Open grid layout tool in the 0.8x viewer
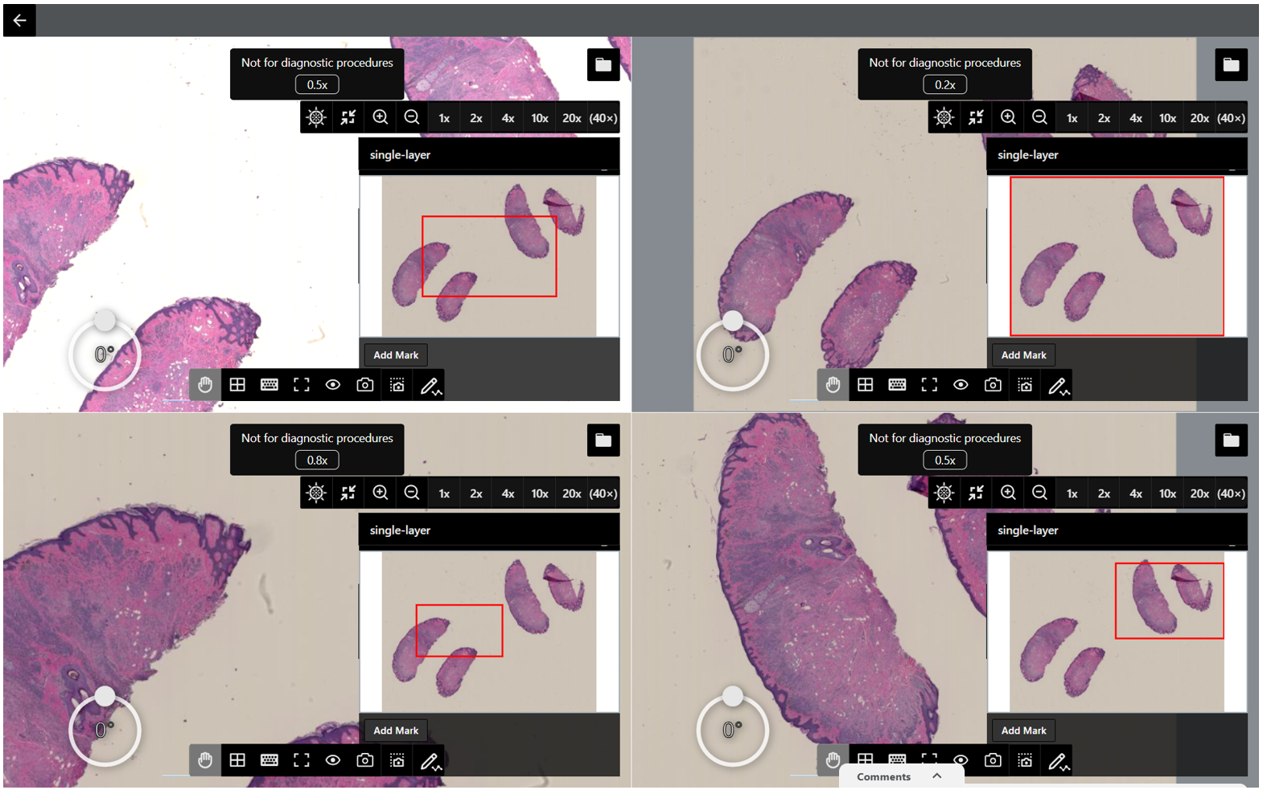The height and width of the screenshot is (790, 1263). click(x=237, y=760)
